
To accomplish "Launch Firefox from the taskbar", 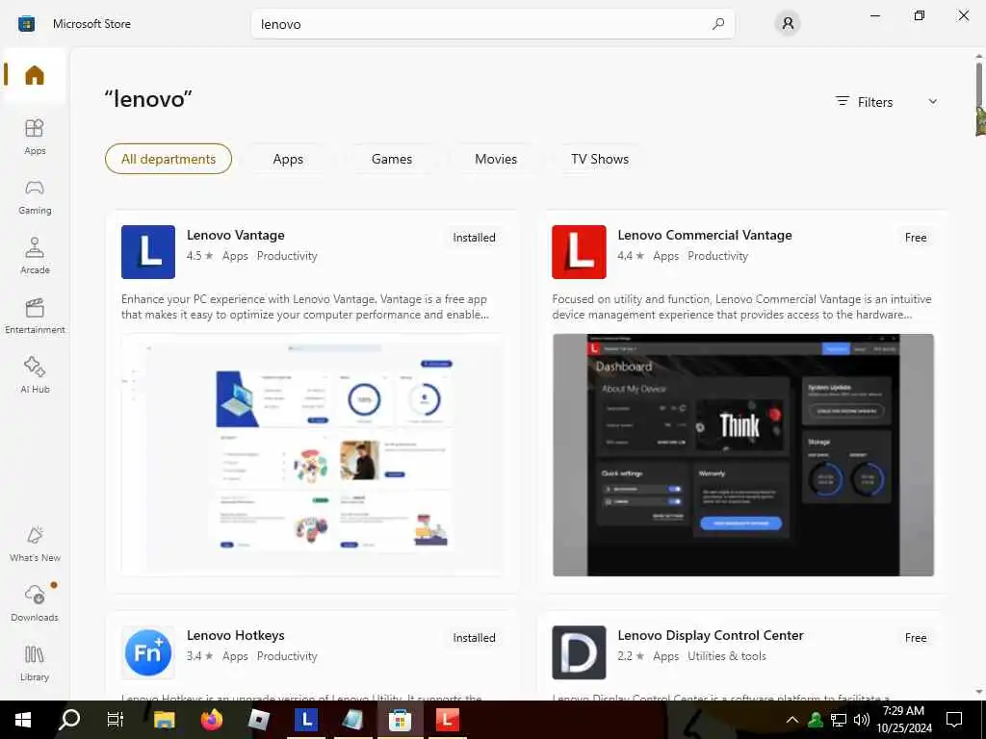I will (x=211, y=720).
